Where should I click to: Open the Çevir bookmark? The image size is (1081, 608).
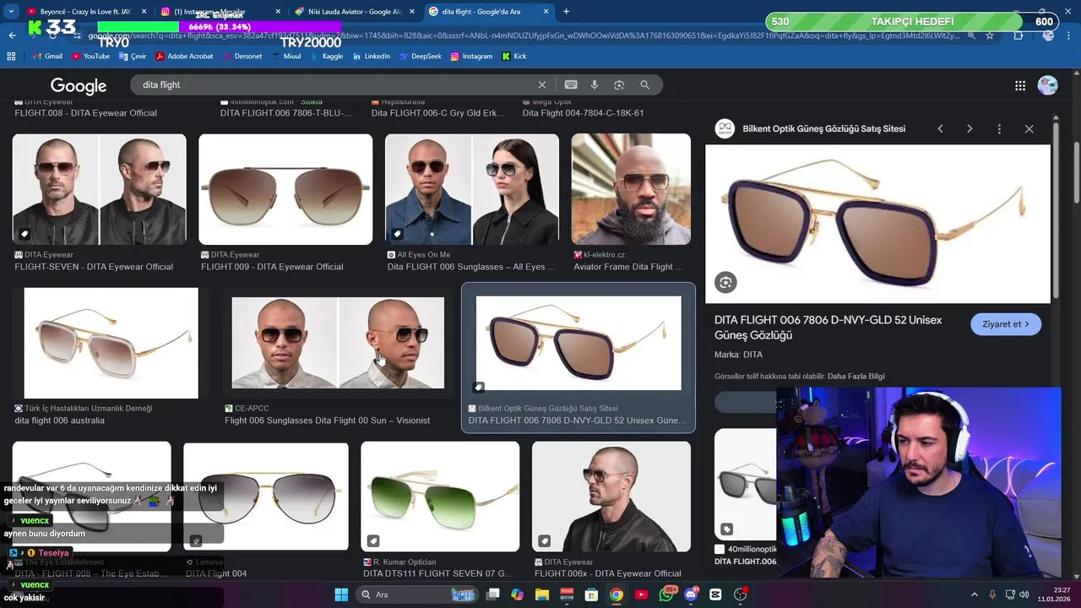pos(133,57)
